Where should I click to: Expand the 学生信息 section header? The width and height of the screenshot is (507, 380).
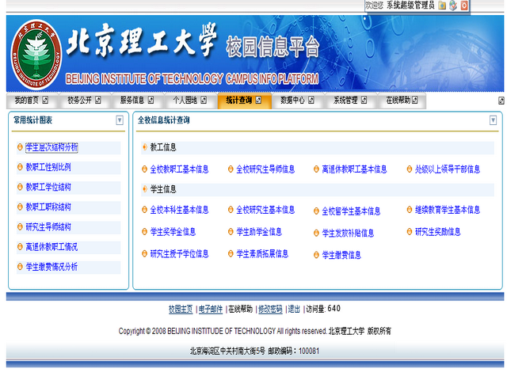pyautogui.click(x=163, y=189)
